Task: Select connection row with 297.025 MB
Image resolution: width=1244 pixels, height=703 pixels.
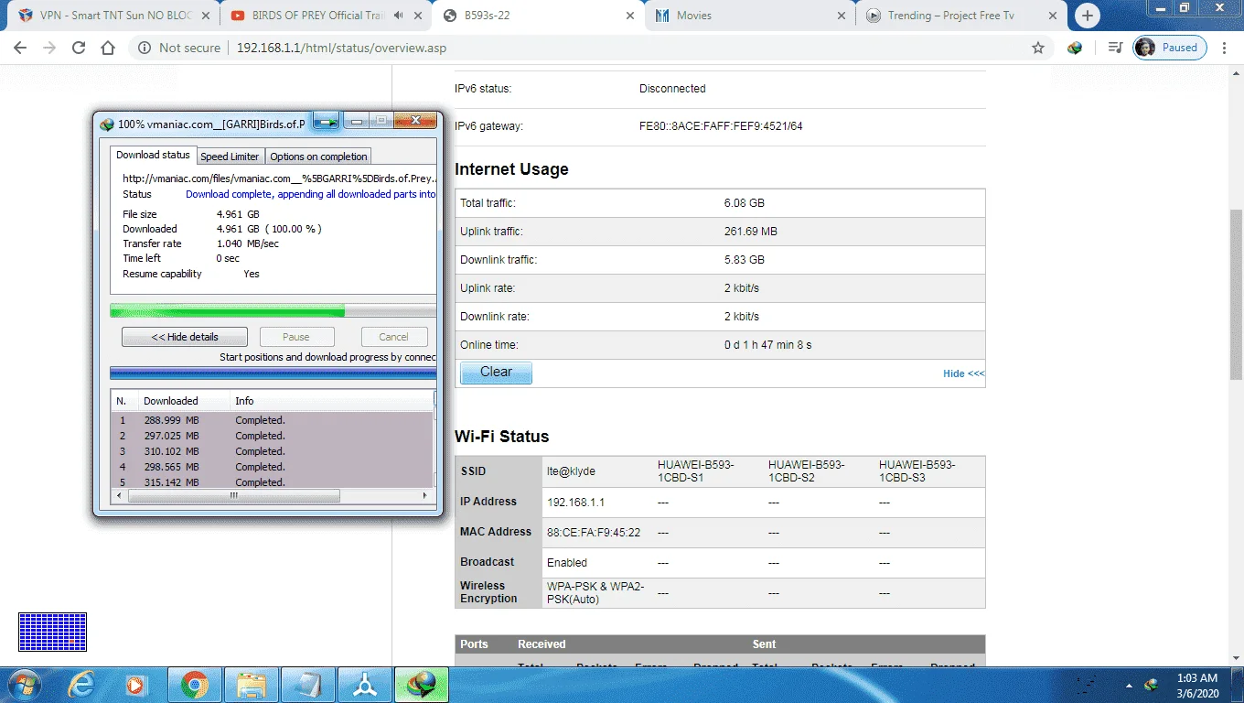Action: click(x=273, y=436)
